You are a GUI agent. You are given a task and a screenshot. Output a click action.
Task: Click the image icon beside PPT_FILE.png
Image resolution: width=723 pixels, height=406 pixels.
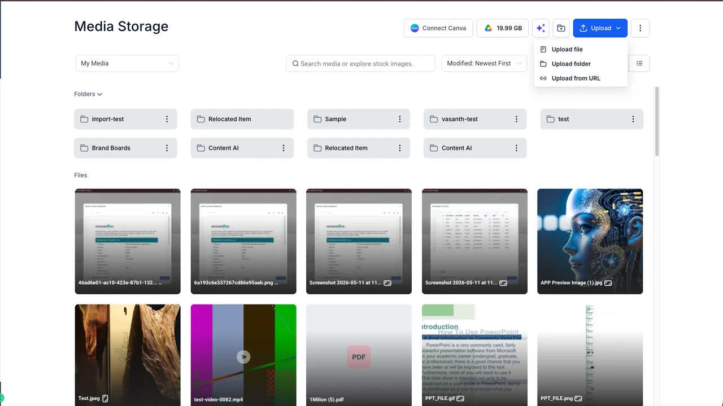(578, 399)
